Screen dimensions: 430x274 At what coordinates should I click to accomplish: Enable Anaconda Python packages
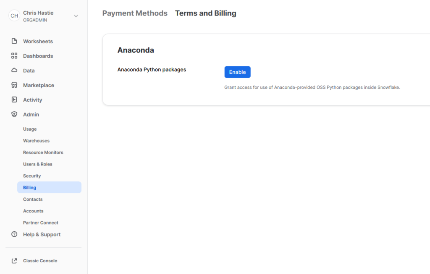click(237, 72)
